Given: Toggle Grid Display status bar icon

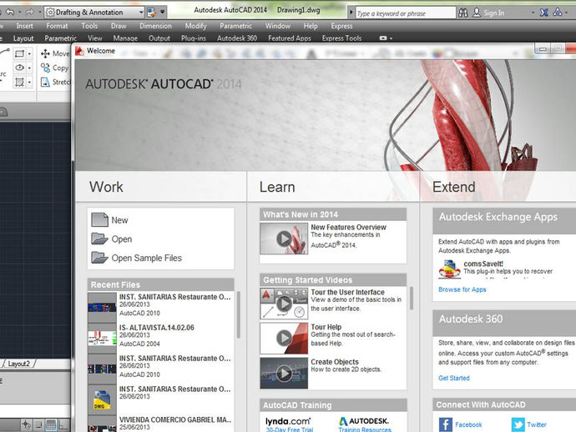Looking at the screenshot, I should click(51, 425).
